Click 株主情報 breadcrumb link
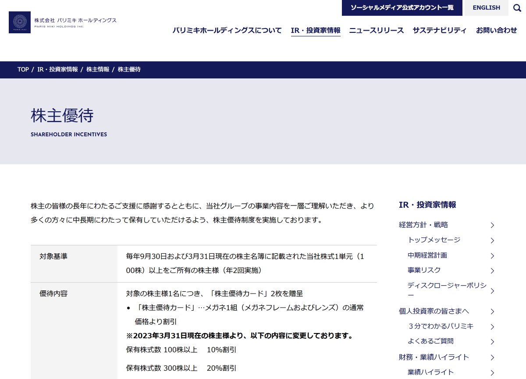This screenshot has width=526, height=379. click(x=98, y=70)
